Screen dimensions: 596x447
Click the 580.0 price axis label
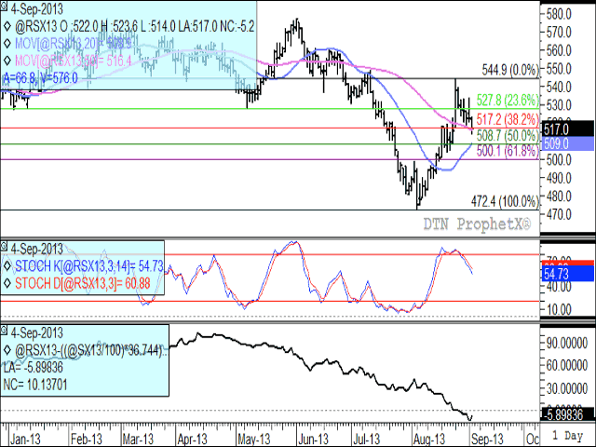pos(559,15)
